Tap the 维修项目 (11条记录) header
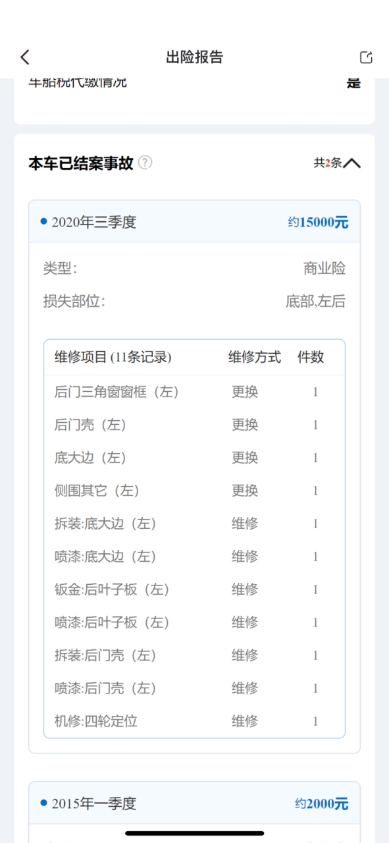This screenshot has height=843, width=389. tap(113, 357)
